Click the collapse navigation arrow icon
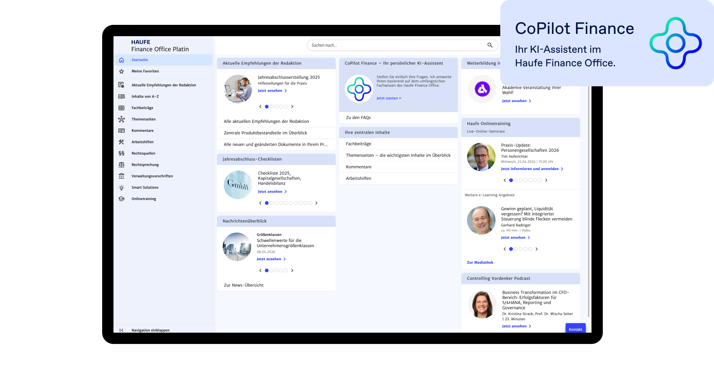Viewport: 714px width, 379px height. click(121, 330)
